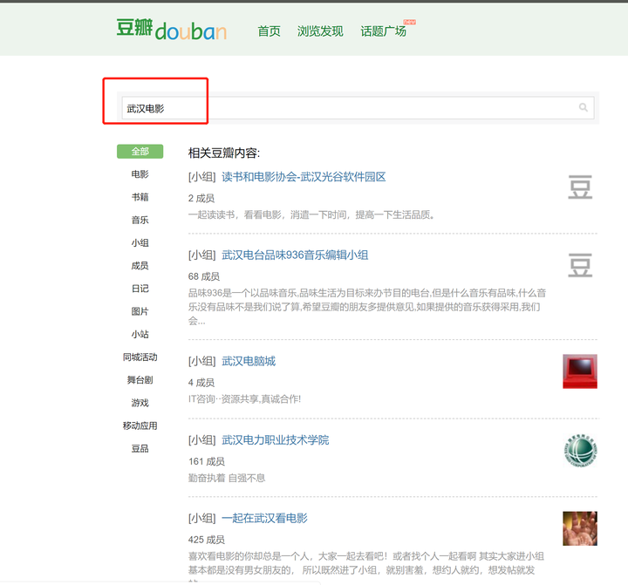Viewport: 628px width, 585px height.
Task: Click the '161 成员' member count text
Action: (206, 461)
